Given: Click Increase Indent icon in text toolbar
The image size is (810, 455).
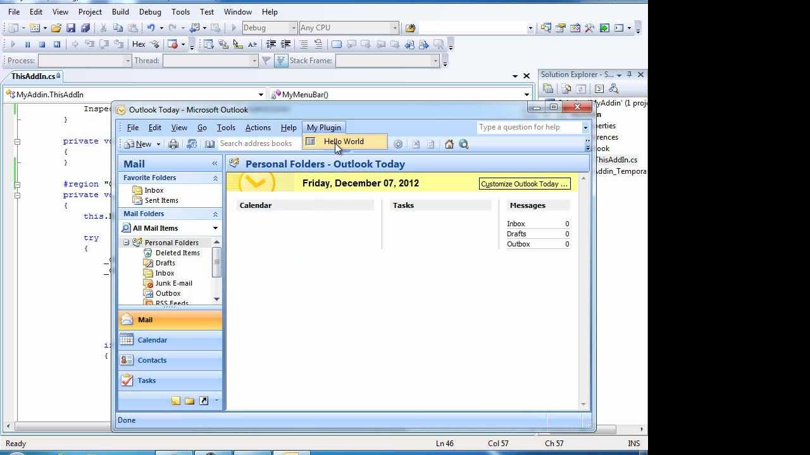Looking at the screenshot, I should tap(285, 44).
